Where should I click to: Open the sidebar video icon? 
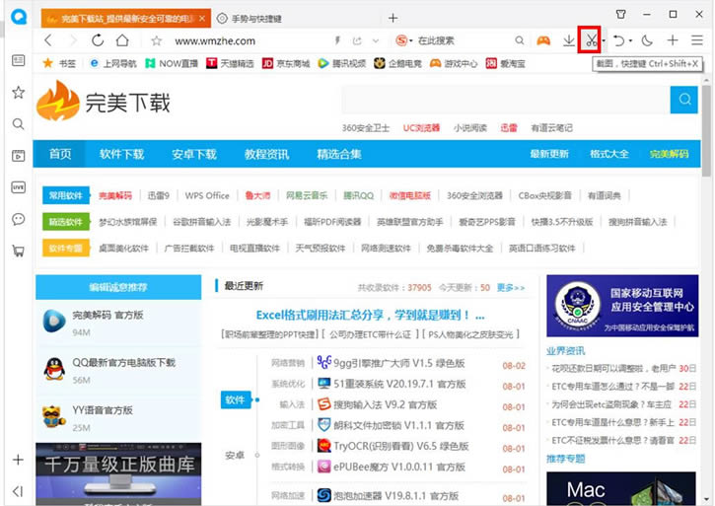(18, 156)
